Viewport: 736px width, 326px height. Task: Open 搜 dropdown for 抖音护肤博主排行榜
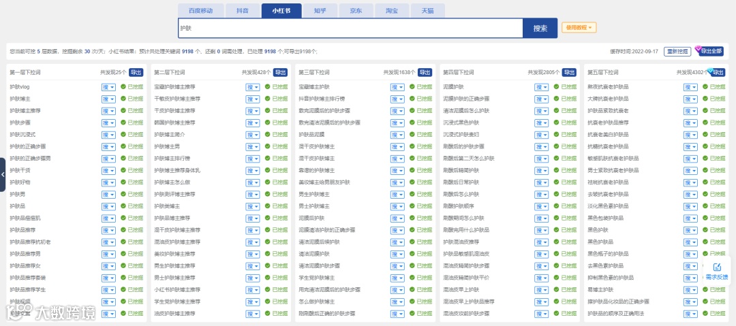coord(397,99)
